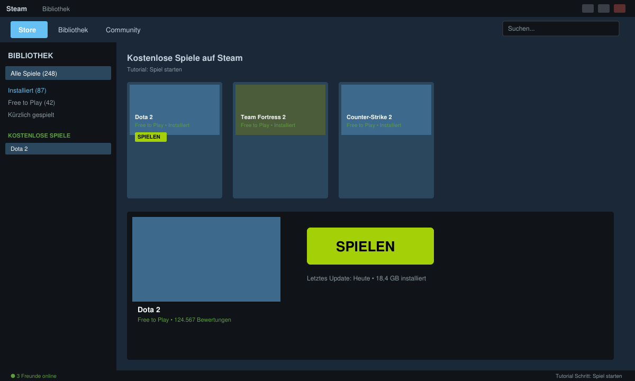Filter by Free to Play (42)
Image resolution: width=635 pixels, height=381 pixels.
click(31, 103)
